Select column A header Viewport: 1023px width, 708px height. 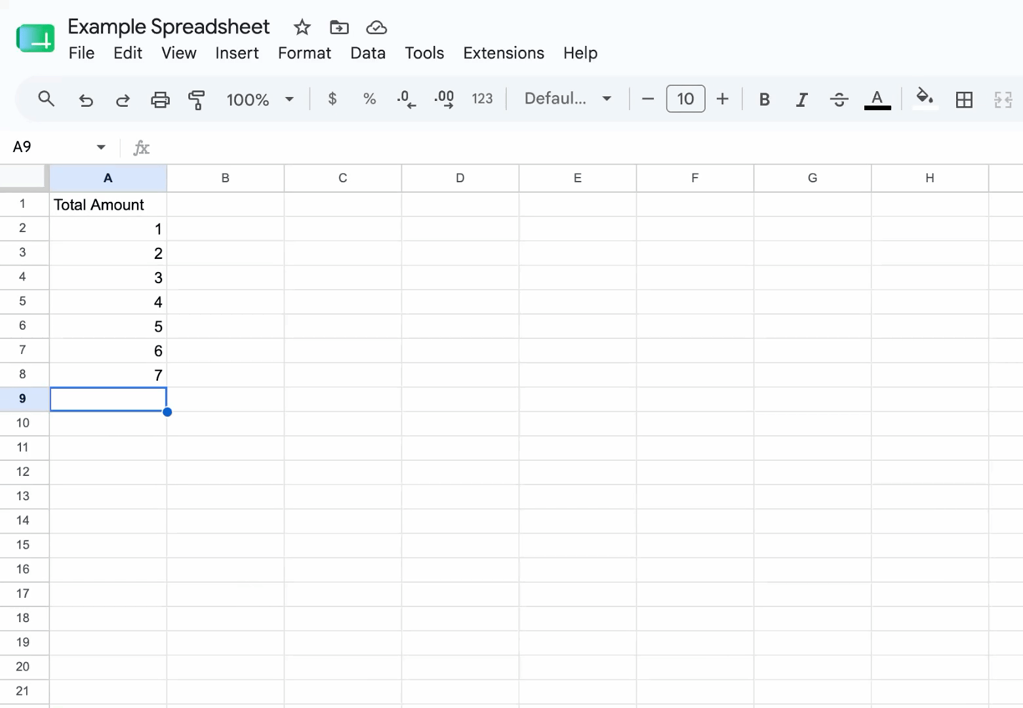(x=108, y=178)
